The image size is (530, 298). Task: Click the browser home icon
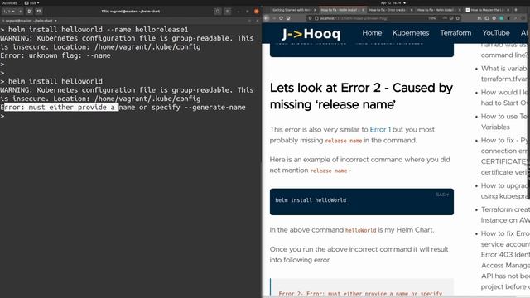(x=288, y=18)
